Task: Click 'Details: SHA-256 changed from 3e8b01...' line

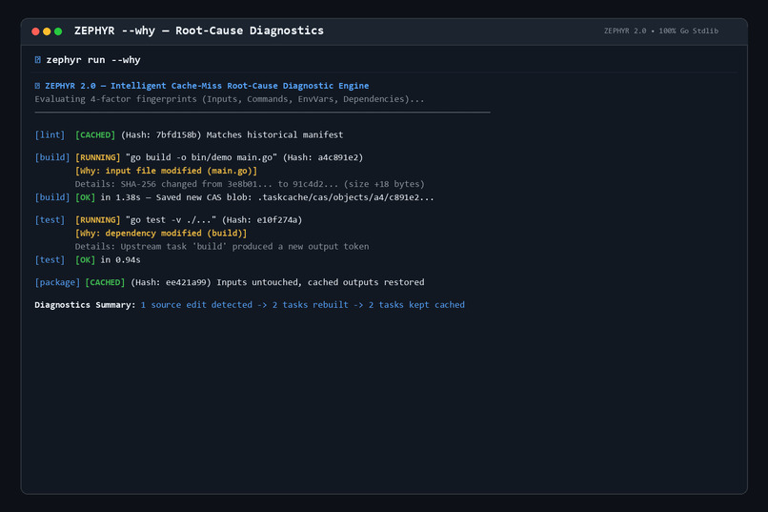Action: coord(250,184)
